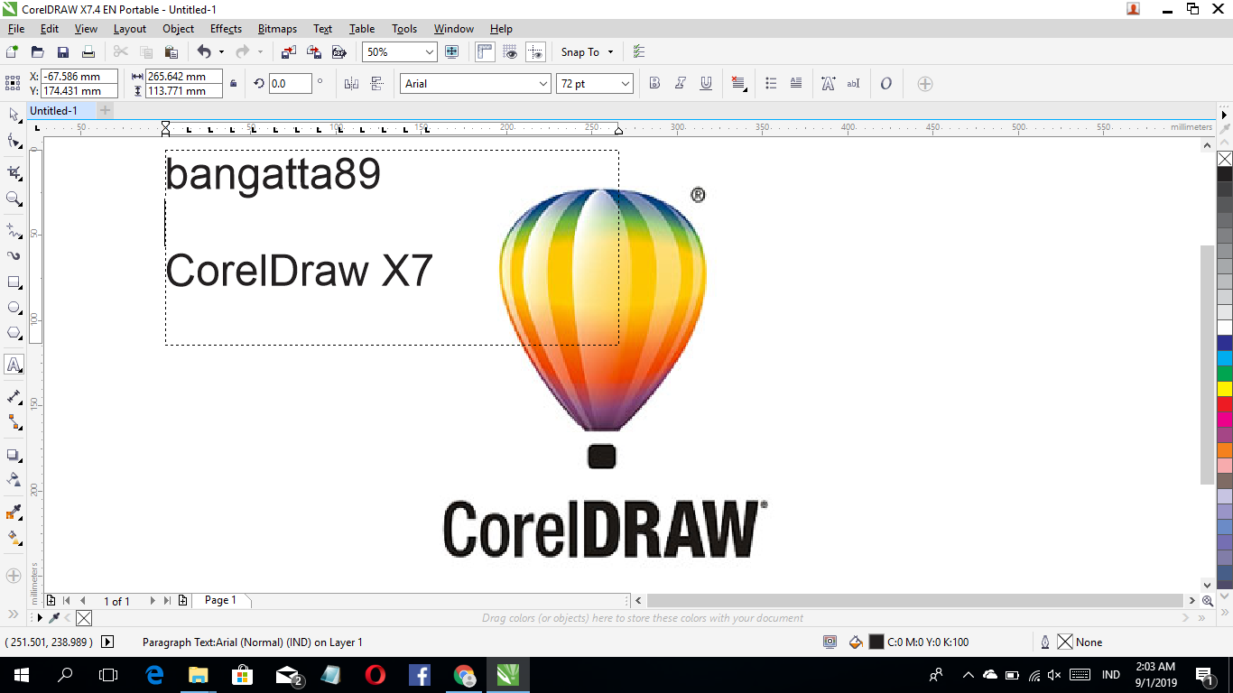
Task: Toggle Show Grid
Action: click(x=510, y=52)
